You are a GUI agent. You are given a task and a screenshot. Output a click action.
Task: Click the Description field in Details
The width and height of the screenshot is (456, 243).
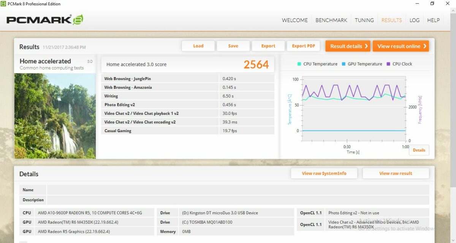(x=238, y=200)
